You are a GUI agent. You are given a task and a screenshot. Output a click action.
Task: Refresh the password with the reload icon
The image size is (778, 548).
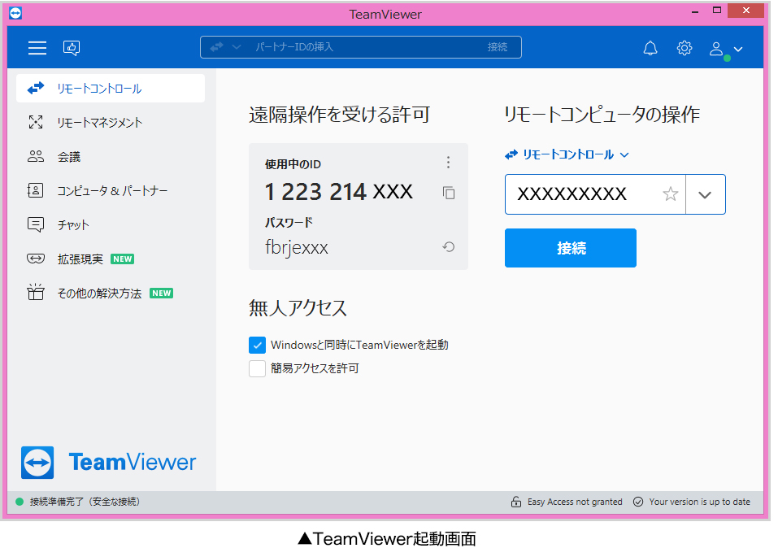click(x=448, y=247)
